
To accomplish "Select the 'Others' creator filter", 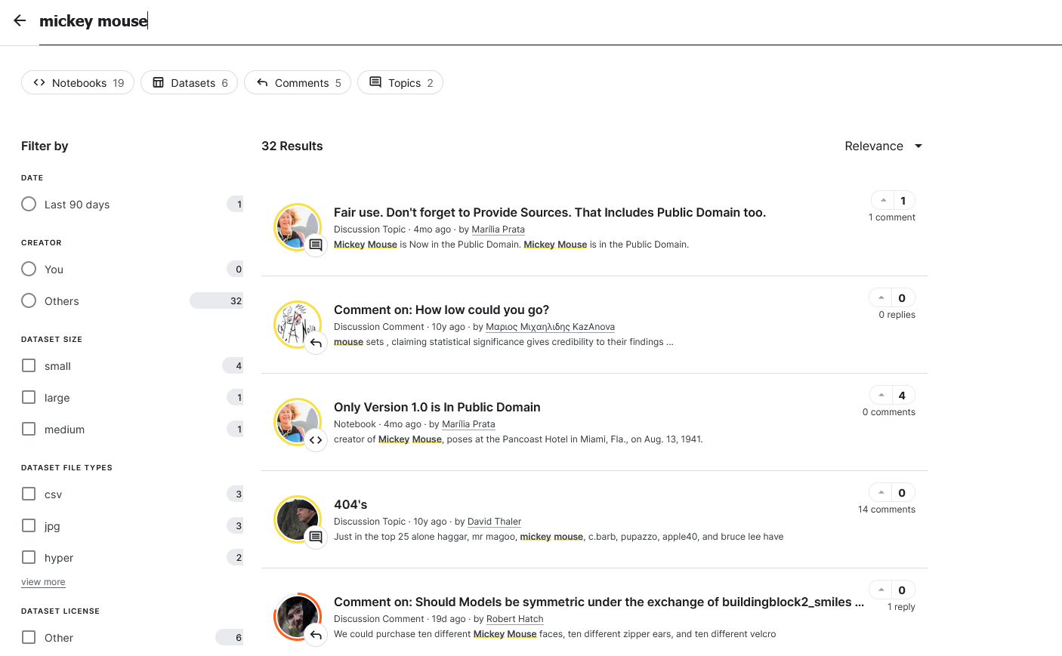I will (29, 300).
